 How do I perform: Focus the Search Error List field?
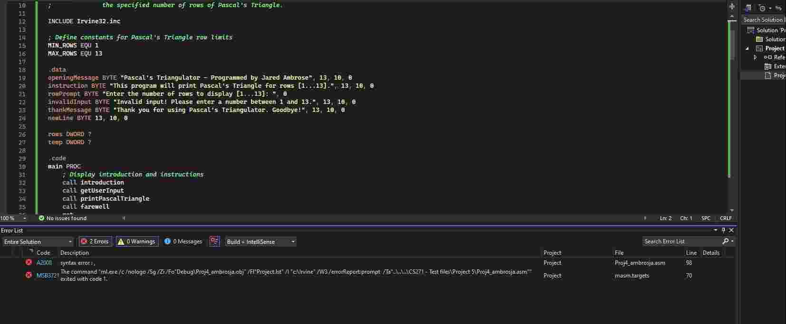(682, 241)
